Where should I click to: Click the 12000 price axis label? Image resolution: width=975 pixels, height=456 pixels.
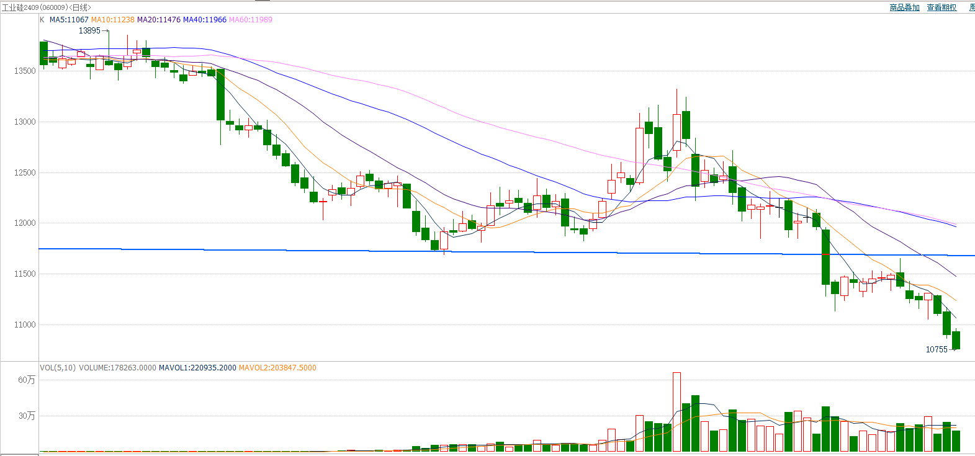point(25,223)
